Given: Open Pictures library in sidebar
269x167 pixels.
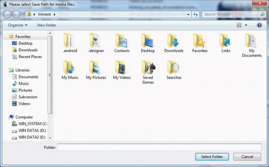Looking at the screenshot, I should pos(22,90).
